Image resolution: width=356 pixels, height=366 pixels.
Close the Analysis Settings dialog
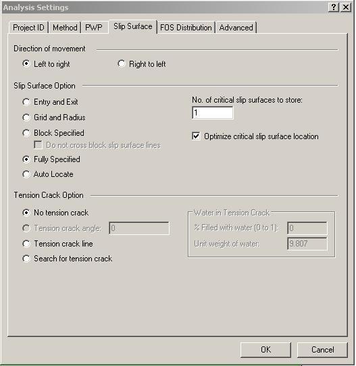(x=346, y=7)
